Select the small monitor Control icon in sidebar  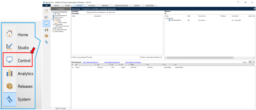[x=46, y=23]
